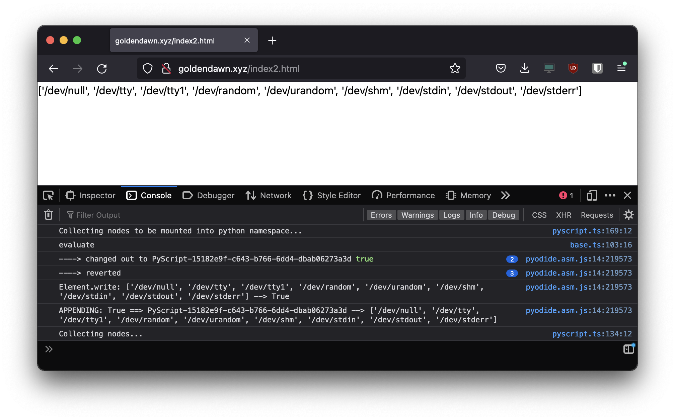Expand the hidden devtools tabs chevron
Image resolution: width=675 pixels, height=420 pixels.
click(x=506, y=195)
